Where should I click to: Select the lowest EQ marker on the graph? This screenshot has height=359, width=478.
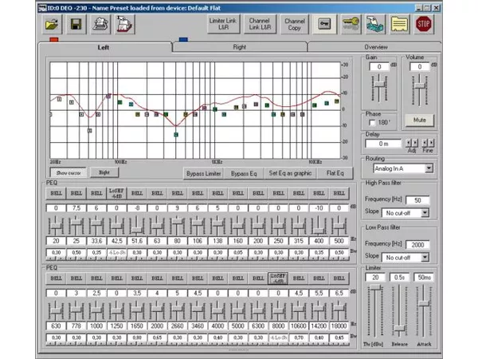[x=176, y=135]
